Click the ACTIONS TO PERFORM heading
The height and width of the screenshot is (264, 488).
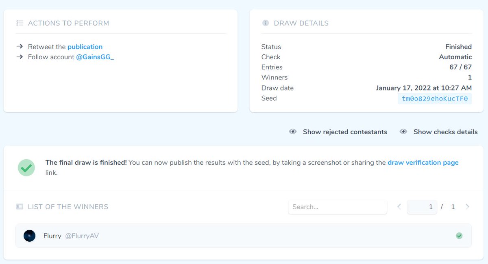[68, 24]
